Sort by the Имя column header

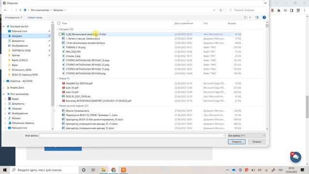click(65, 23)
